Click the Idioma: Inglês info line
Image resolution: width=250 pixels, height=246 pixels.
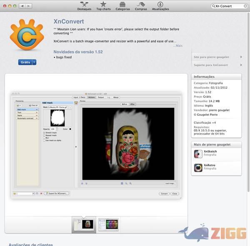point(203,105)
